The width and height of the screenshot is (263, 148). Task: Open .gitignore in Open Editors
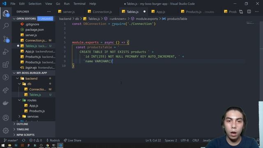tap(34, 24)
